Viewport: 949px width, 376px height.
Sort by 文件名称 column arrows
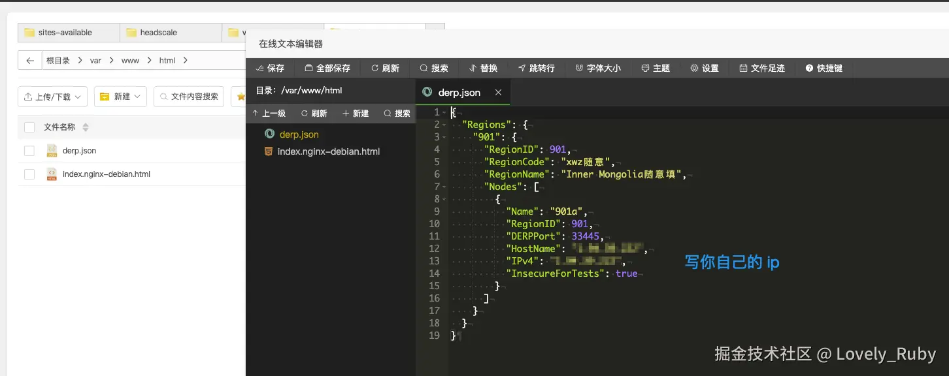pos(85,127)
